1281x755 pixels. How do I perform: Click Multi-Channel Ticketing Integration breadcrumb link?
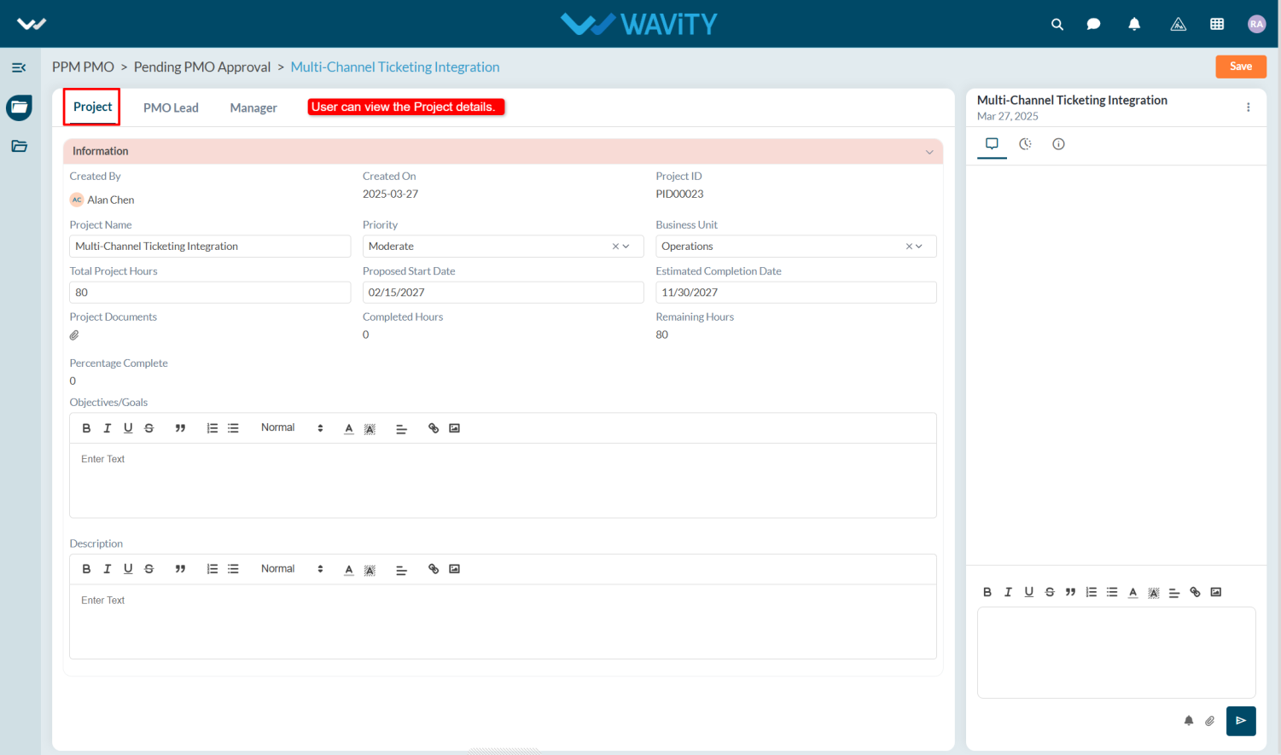(x=395, y=67)
